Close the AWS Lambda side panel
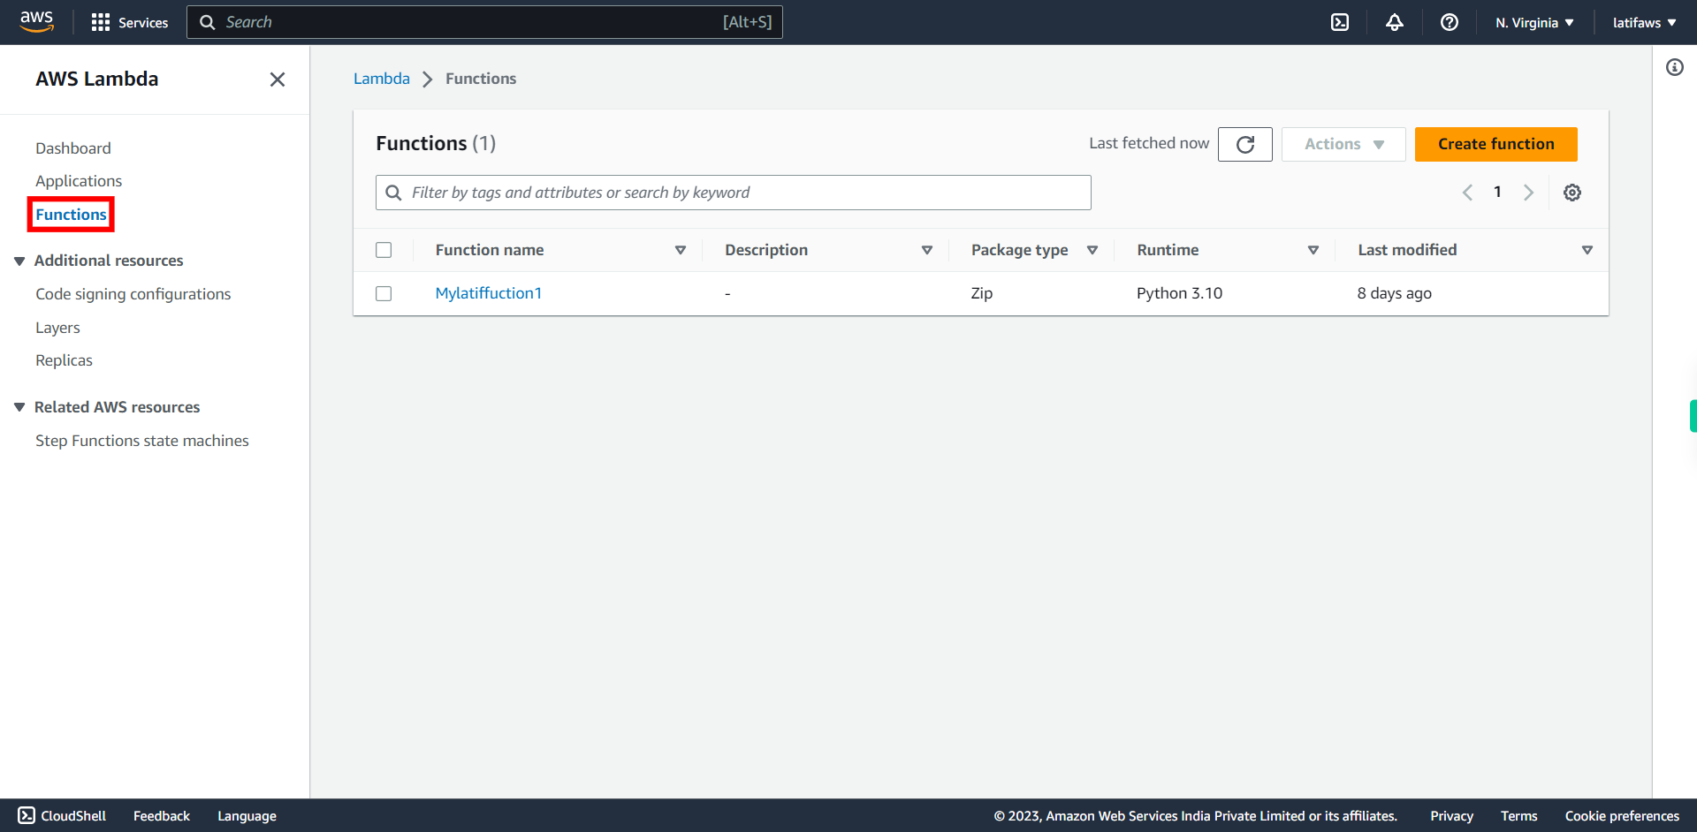The width and height of the screenshot is (1697, 832). (x=278, y=79)
